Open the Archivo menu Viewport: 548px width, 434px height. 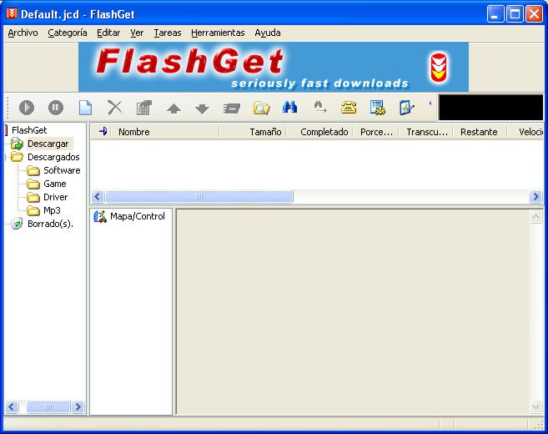pyautogui.click(x=23, y=33)
